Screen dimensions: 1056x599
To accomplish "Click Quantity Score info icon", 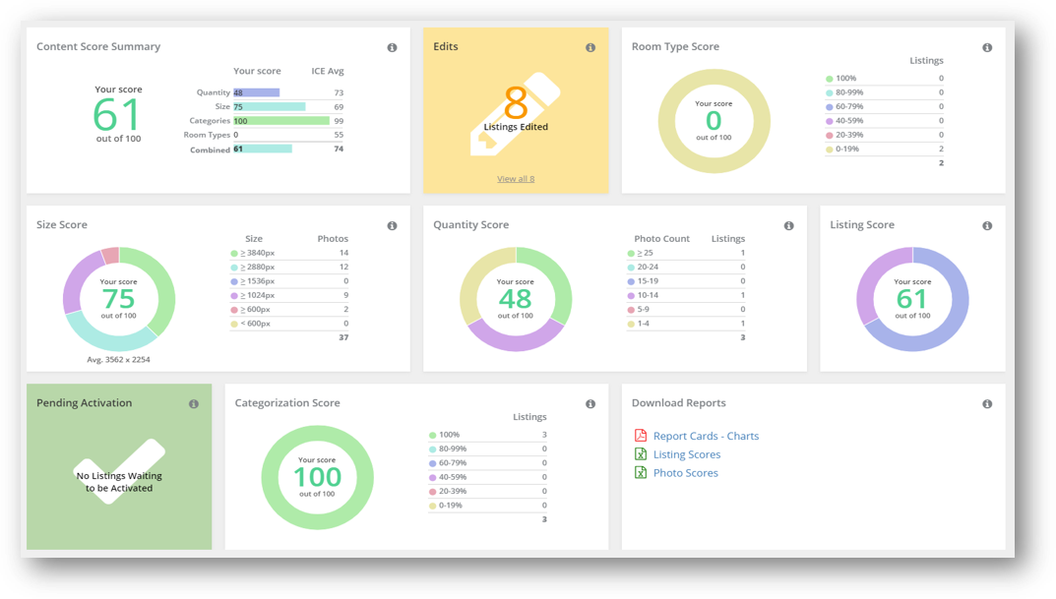I will point(788,226).
